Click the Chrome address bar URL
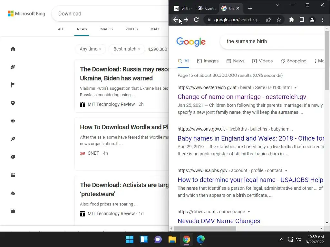 pos(237,20)
